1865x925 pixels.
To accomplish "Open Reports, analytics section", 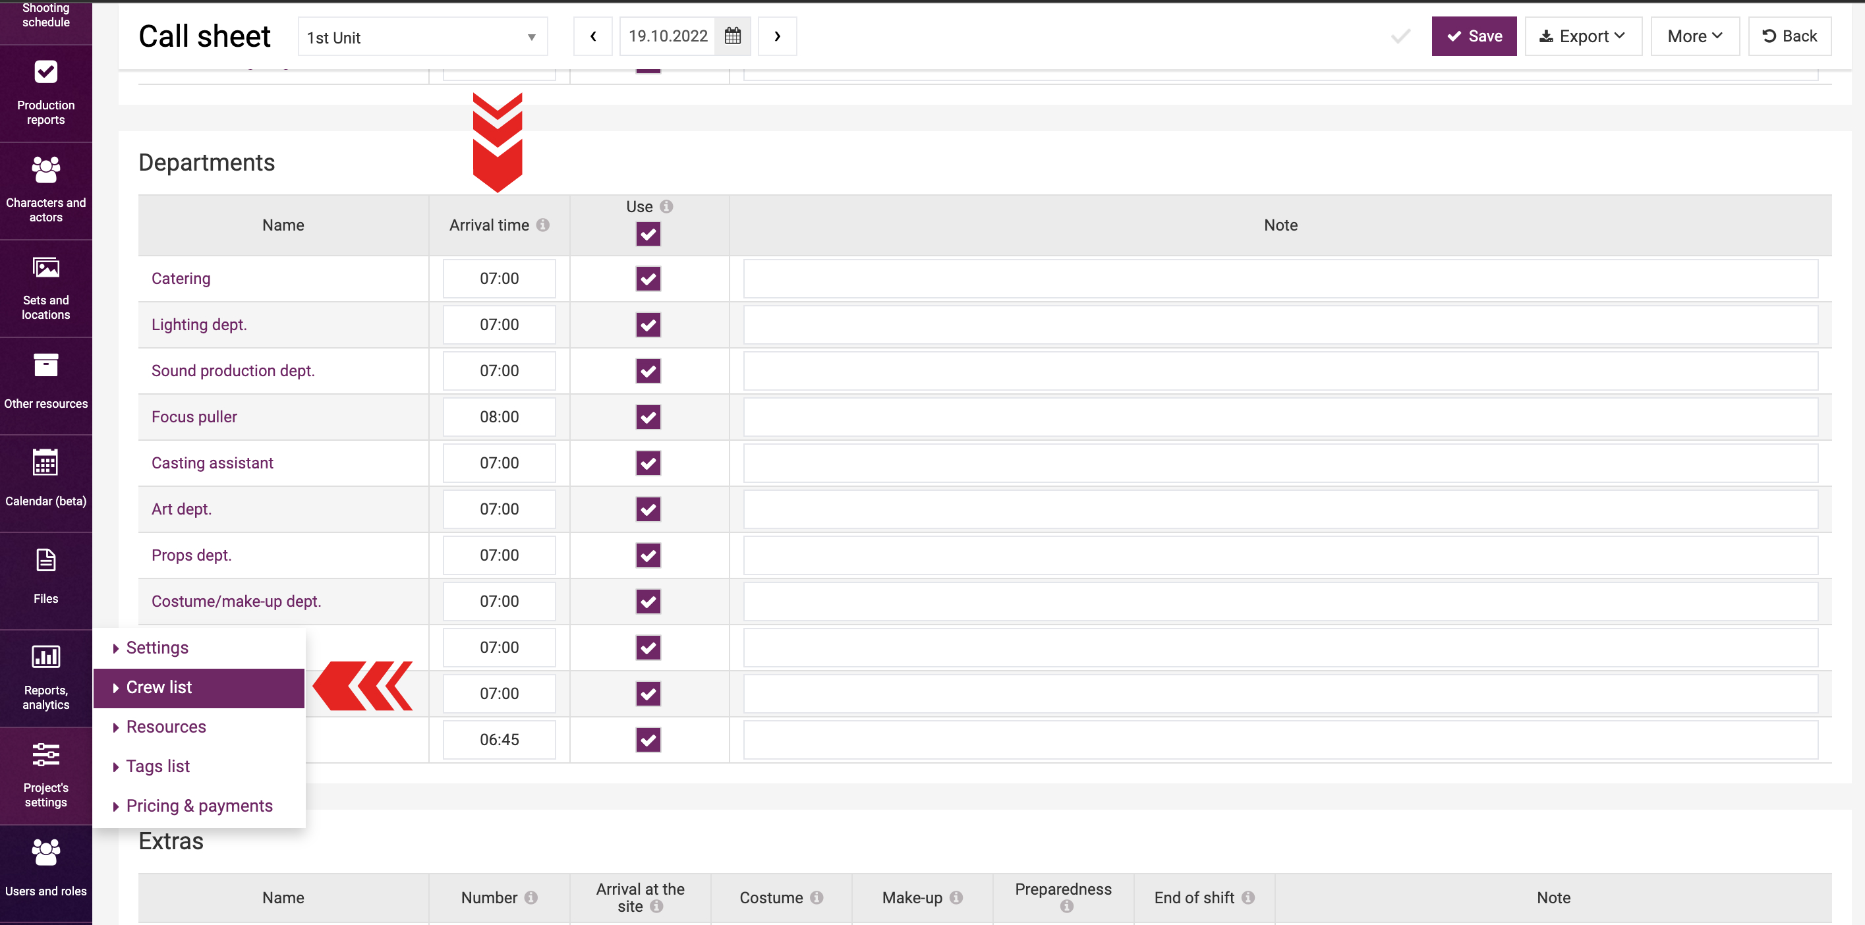I will [x=45, y=678].
